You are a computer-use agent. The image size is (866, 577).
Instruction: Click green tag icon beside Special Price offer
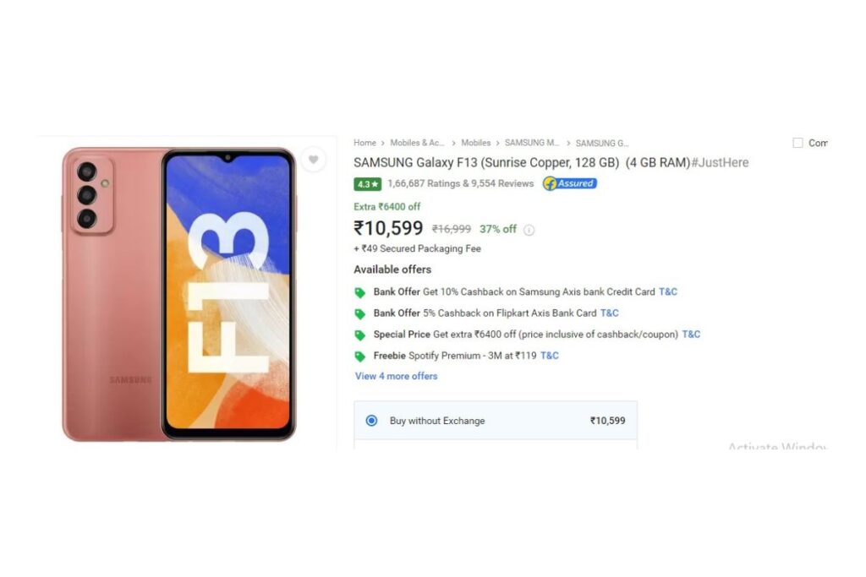coord(360,335)
